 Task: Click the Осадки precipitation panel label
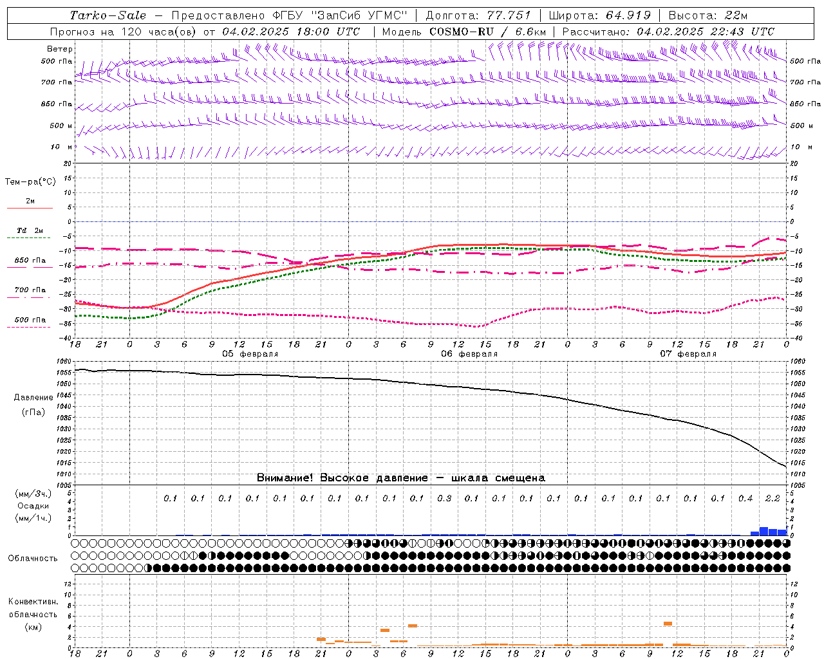tap(33, 506)
